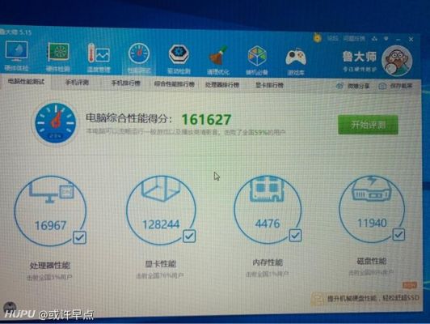Click graphics card cube icon with 128244
Viewport: 430px width, 324px height.
click(161, 210)
